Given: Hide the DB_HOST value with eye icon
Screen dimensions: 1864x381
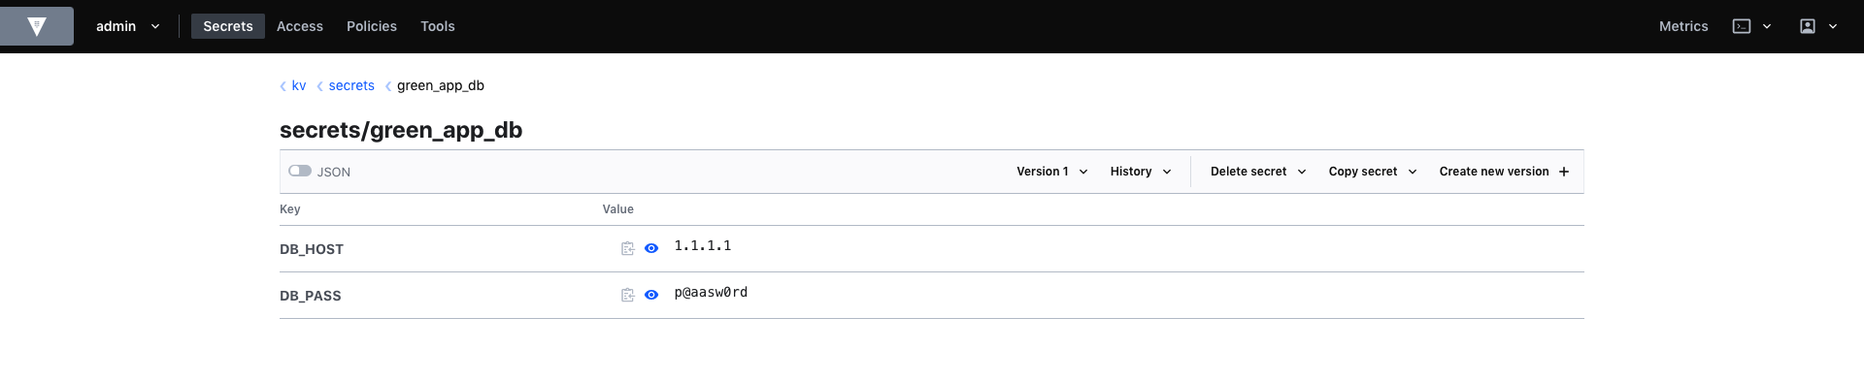Looking at the screenshot, I should coord(651,249).
